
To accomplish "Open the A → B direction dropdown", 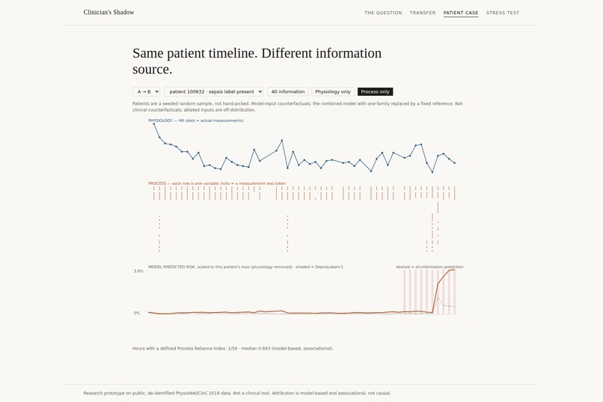I will click(x=146, y=91).
